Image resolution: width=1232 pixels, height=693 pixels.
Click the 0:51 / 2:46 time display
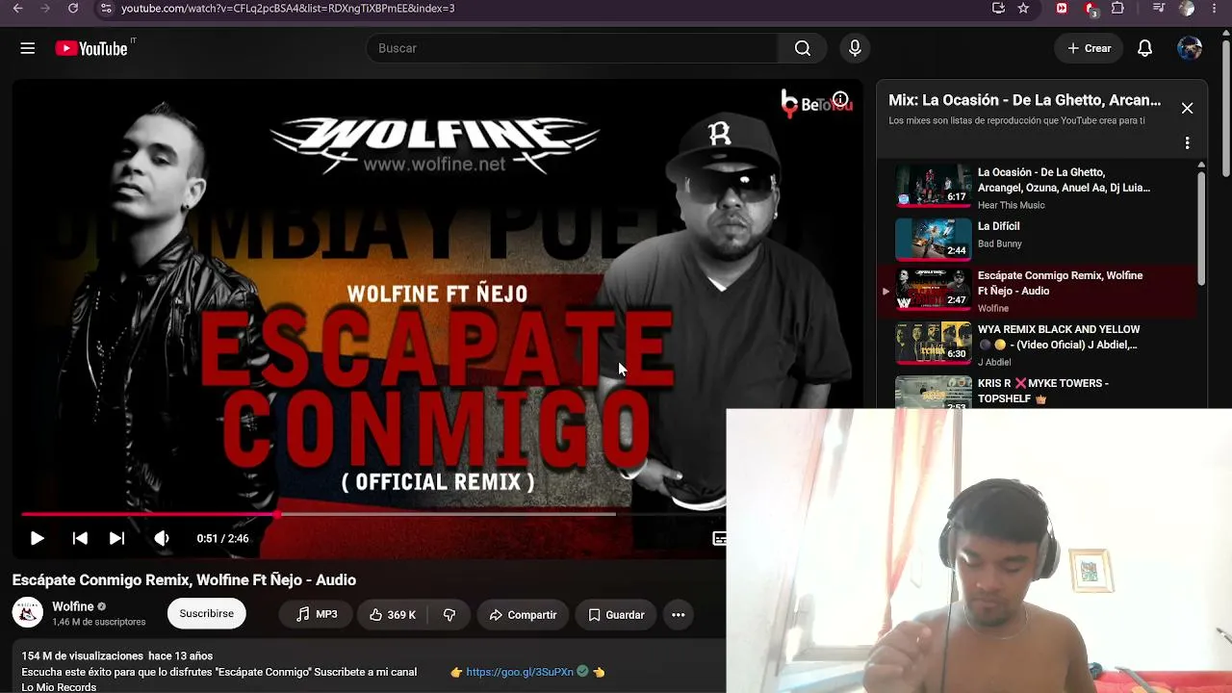222,538
